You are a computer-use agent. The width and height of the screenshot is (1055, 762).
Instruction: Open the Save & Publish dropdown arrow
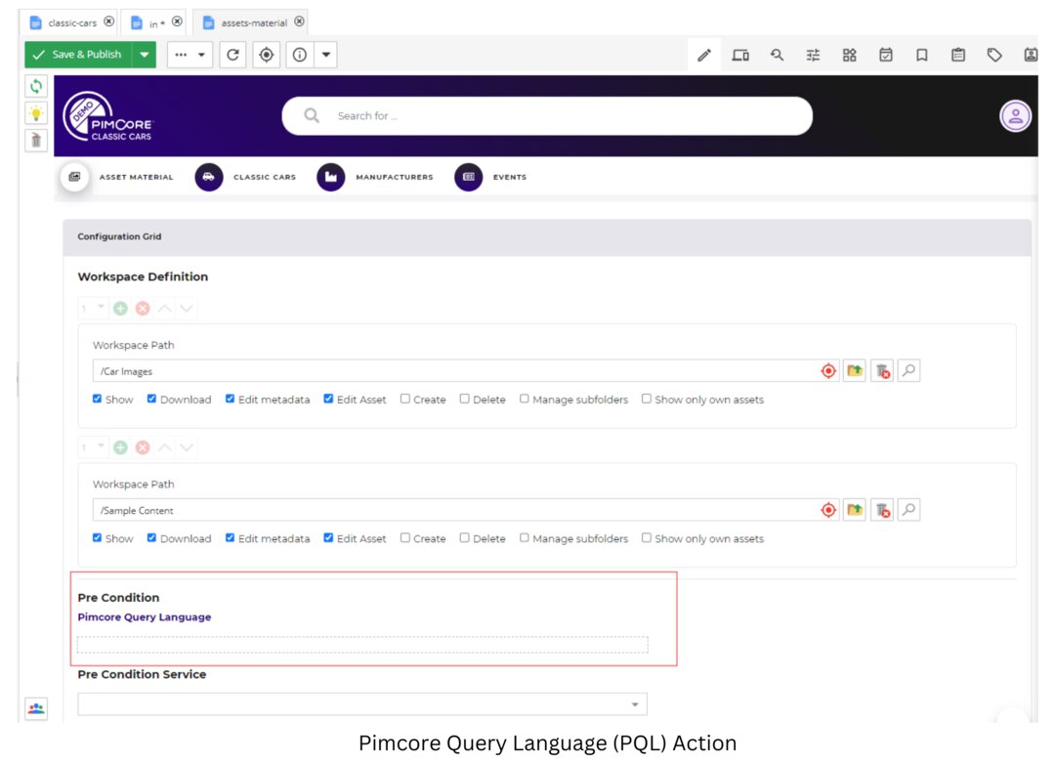[144, 55]
